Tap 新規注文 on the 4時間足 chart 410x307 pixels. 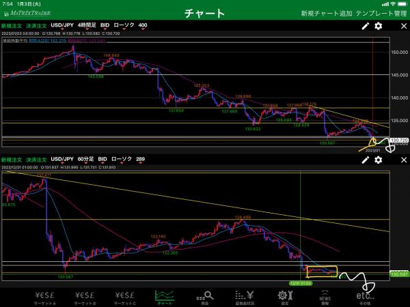pyautogui.click(x=12, y=26)
